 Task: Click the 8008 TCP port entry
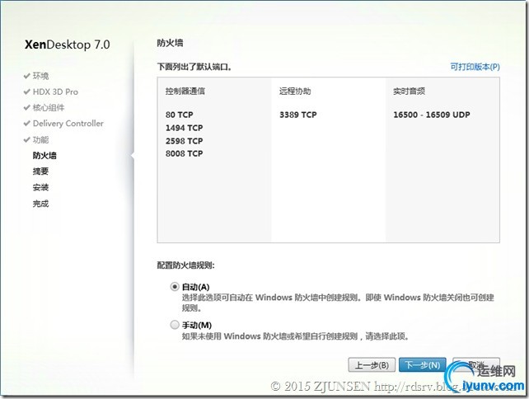[x=185, y=154]
